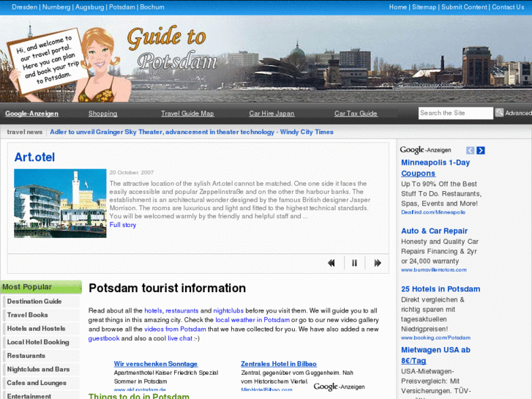Open the live chat link

point(180,338)
